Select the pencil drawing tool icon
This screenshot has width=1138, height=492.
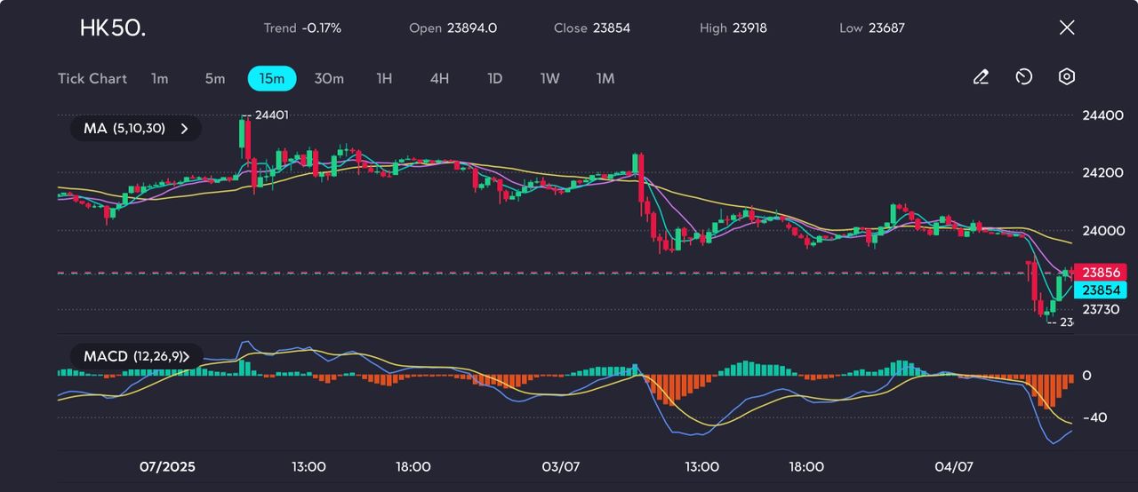coord(981,77)
